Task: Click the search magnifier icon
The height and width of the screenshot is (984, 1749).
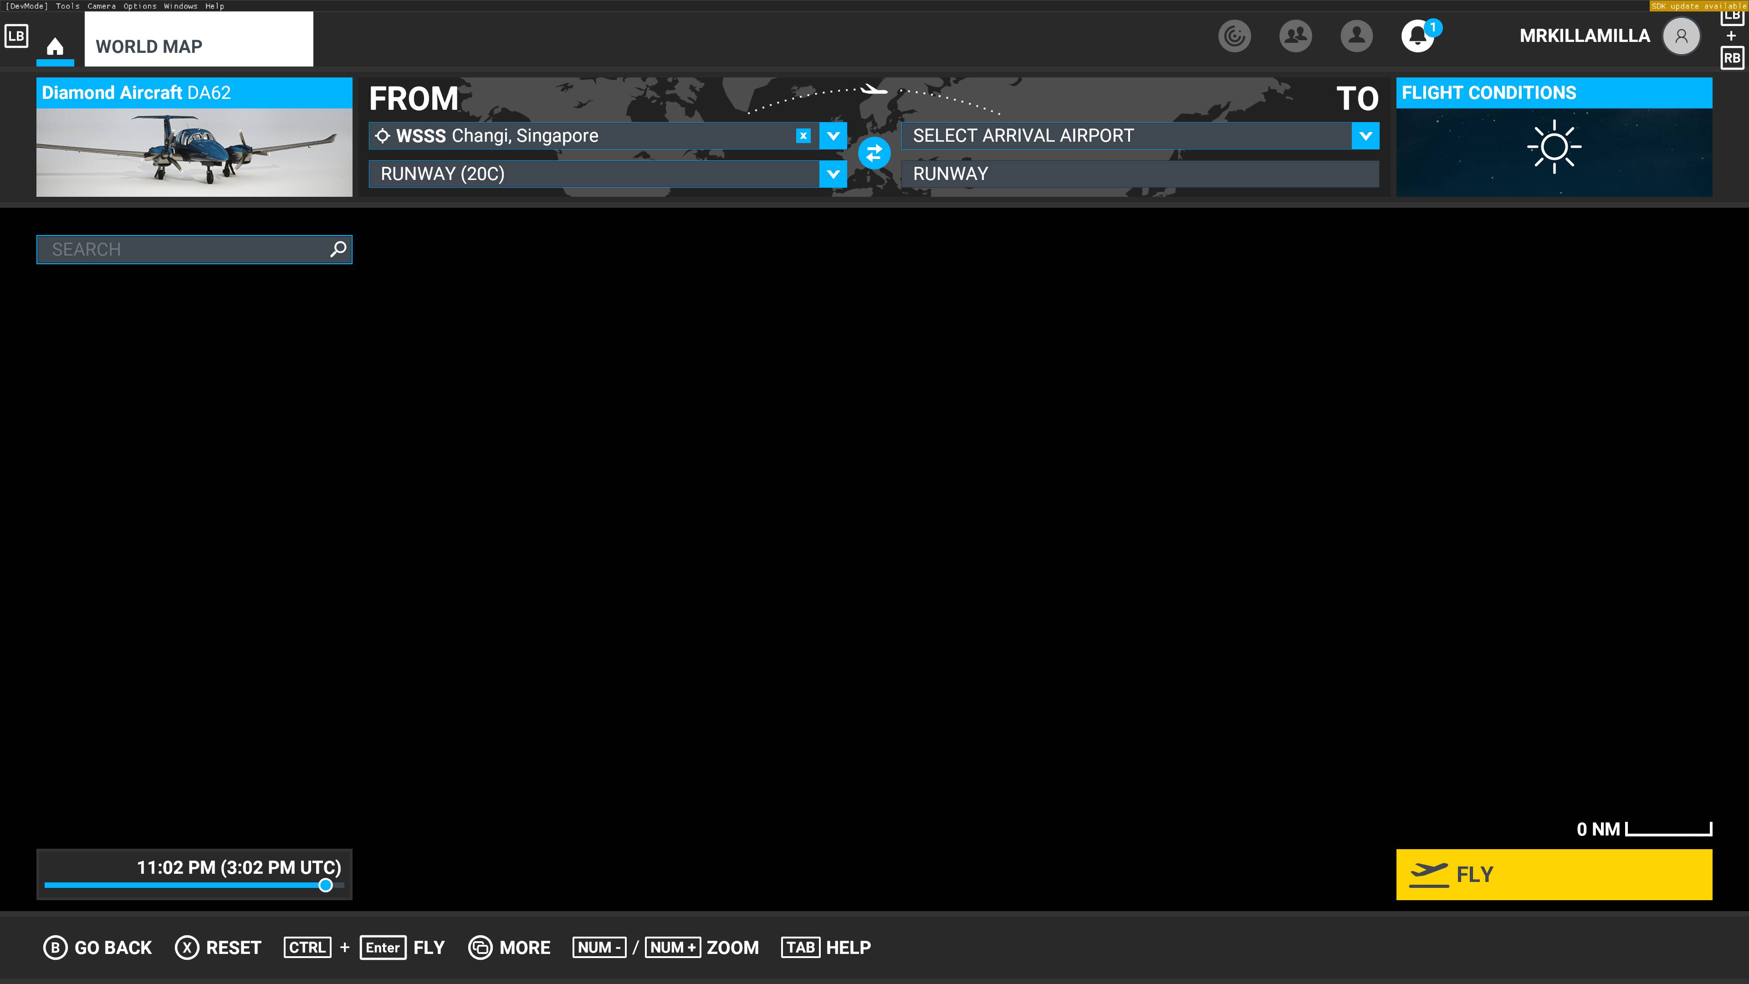Action: click(338, 249)
